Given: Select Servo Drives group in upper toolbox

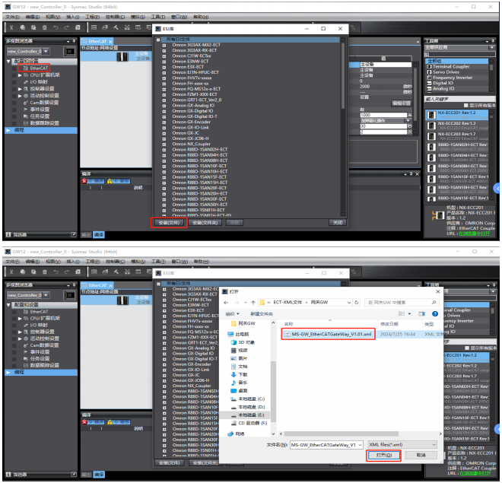Looking at the screenshot, I should (446, 72).
